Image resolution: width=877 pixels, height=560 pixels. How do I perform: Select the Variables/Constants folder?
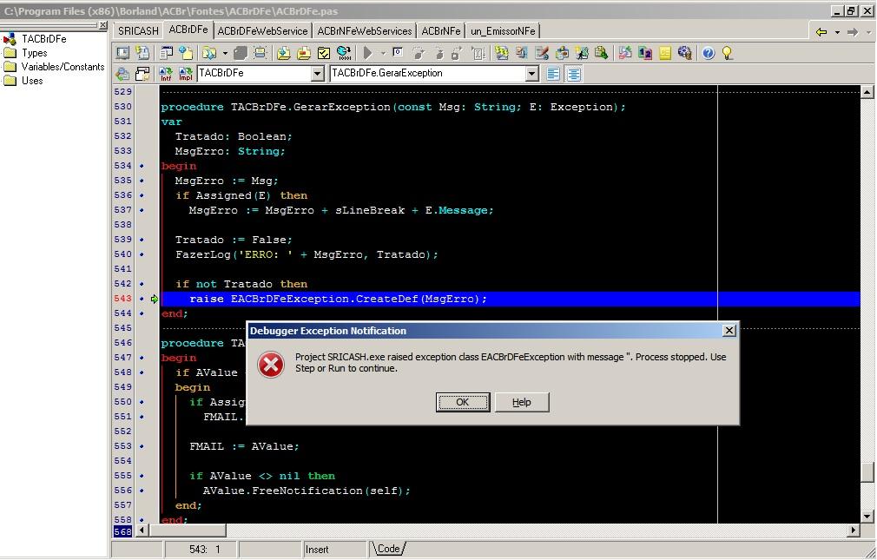point(63,67)
